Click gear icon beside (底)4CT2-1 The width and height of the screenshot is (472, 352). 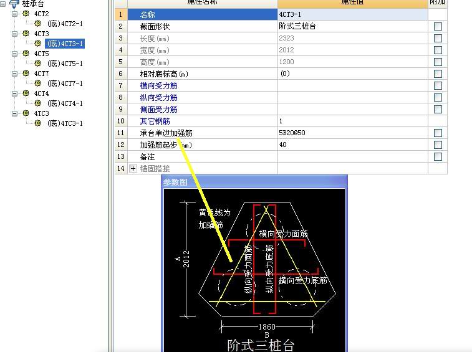pos(37,24)
